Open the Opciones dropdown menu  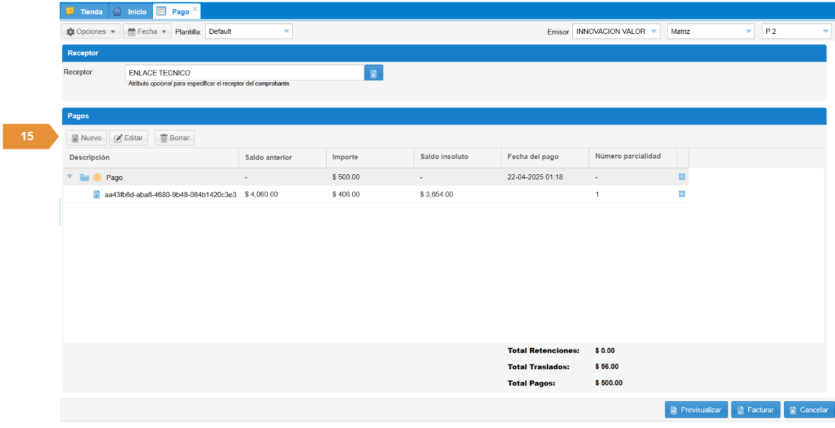point(91,31)
